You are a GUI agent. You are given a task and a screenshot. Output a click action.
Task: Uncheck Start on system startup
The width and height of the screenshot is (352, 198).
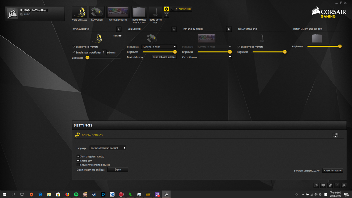78,156
